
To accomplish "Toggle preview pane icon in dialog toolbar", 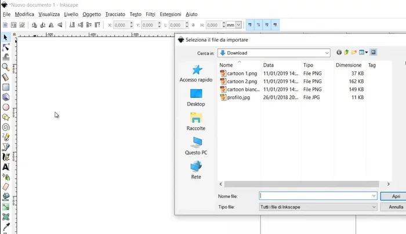I will point(374,53).
